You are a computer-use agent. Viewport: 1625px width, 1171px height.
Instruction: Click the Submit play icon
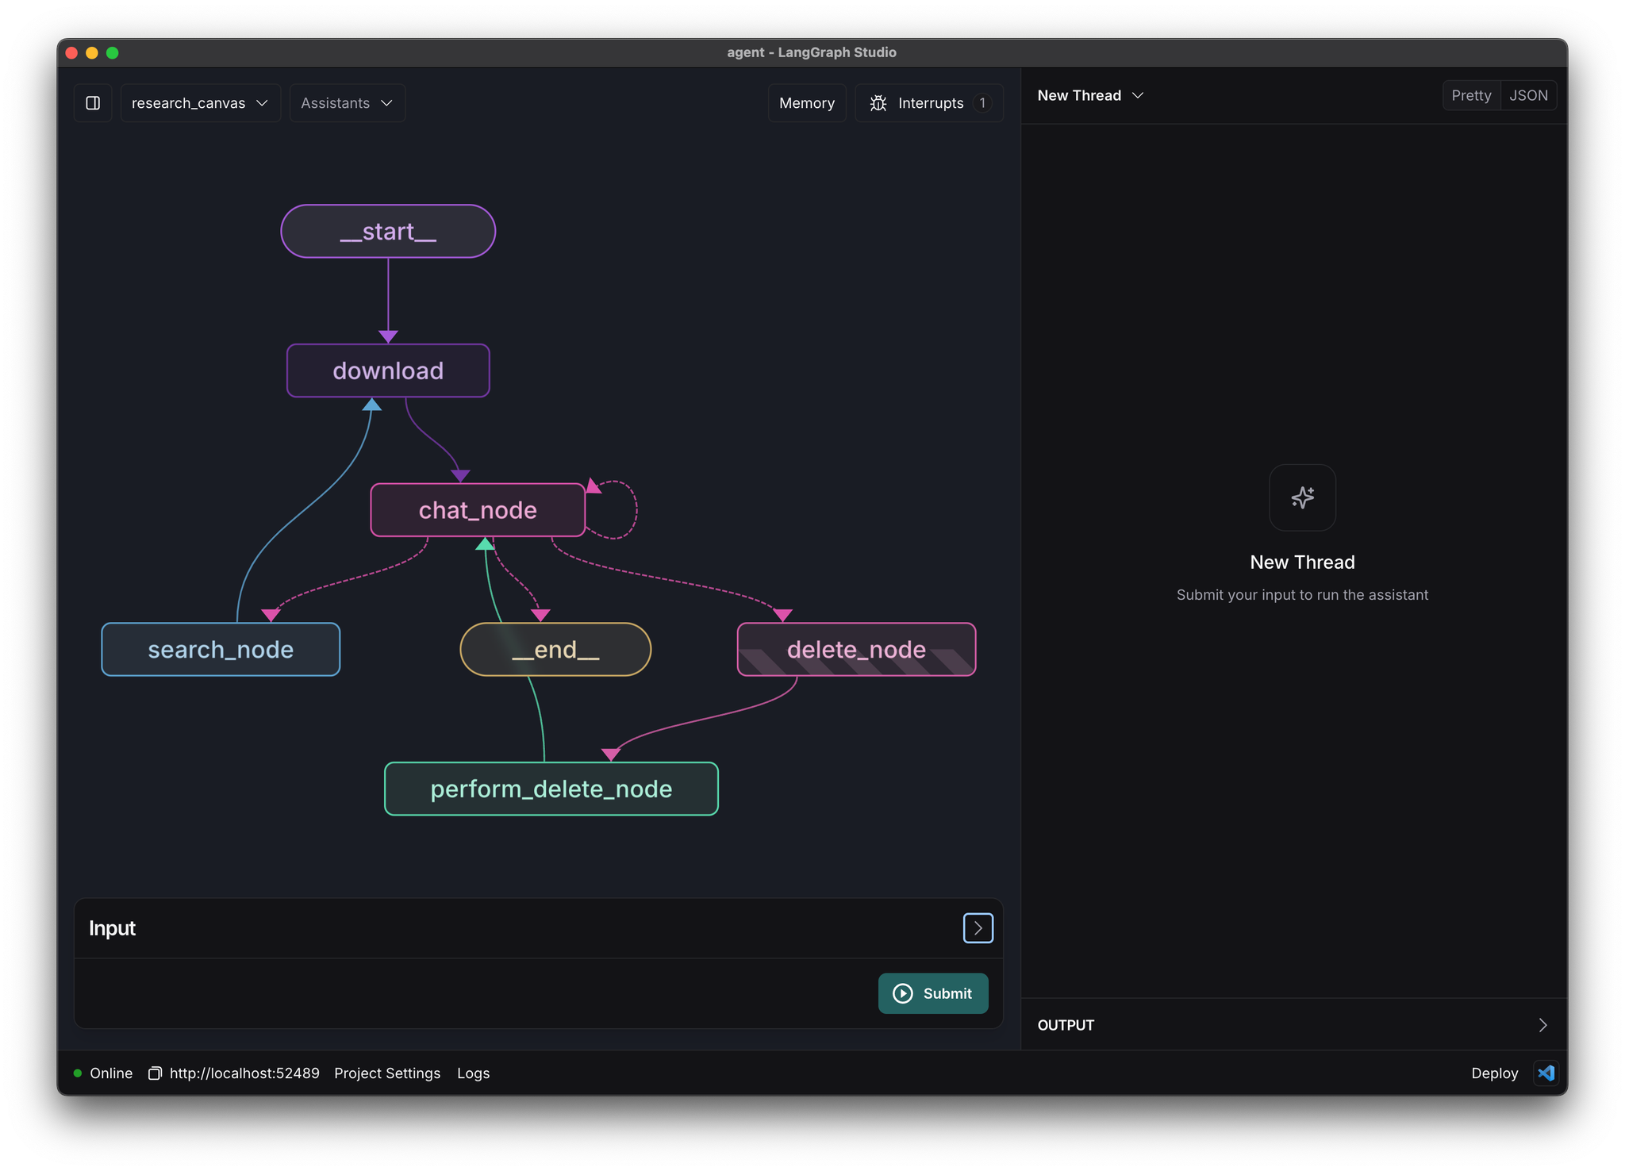(903, 993)
